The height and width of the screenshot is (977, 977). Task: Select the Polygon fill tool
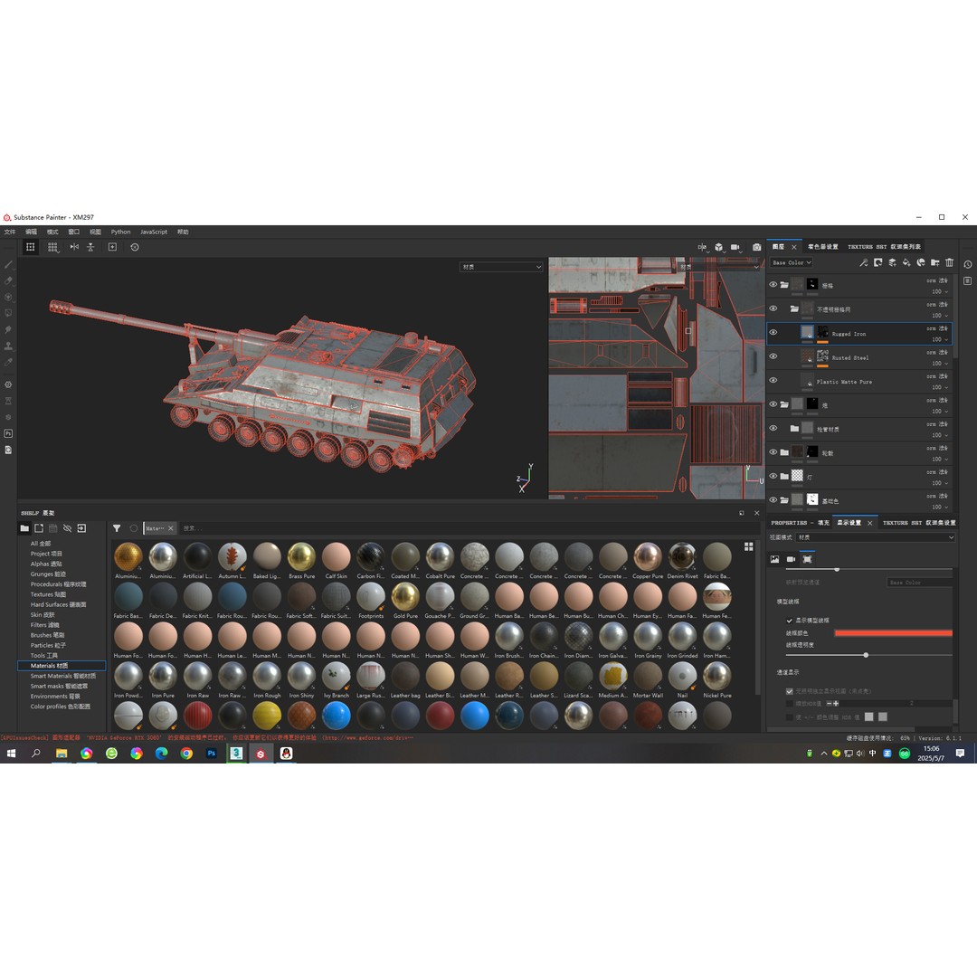pos(9,313)
